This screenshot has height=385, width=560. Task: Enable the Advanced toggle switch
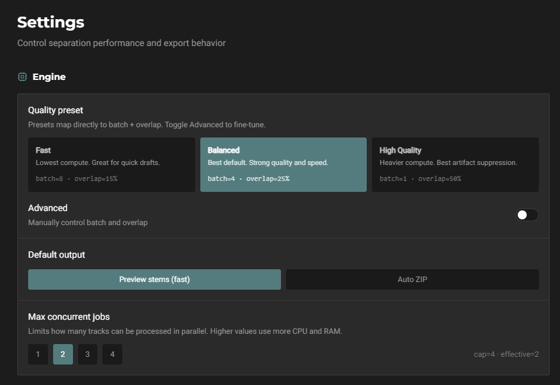click(x=527, y=215)
